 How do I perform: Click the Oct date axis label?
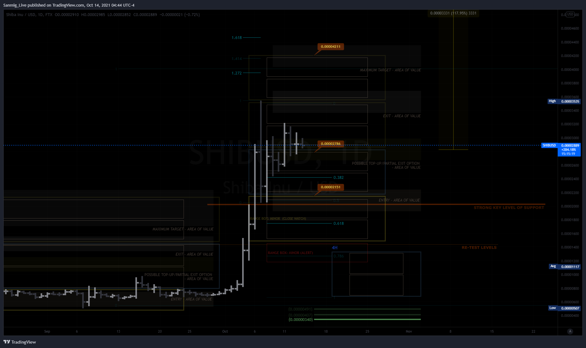click(x=225, y=331)
